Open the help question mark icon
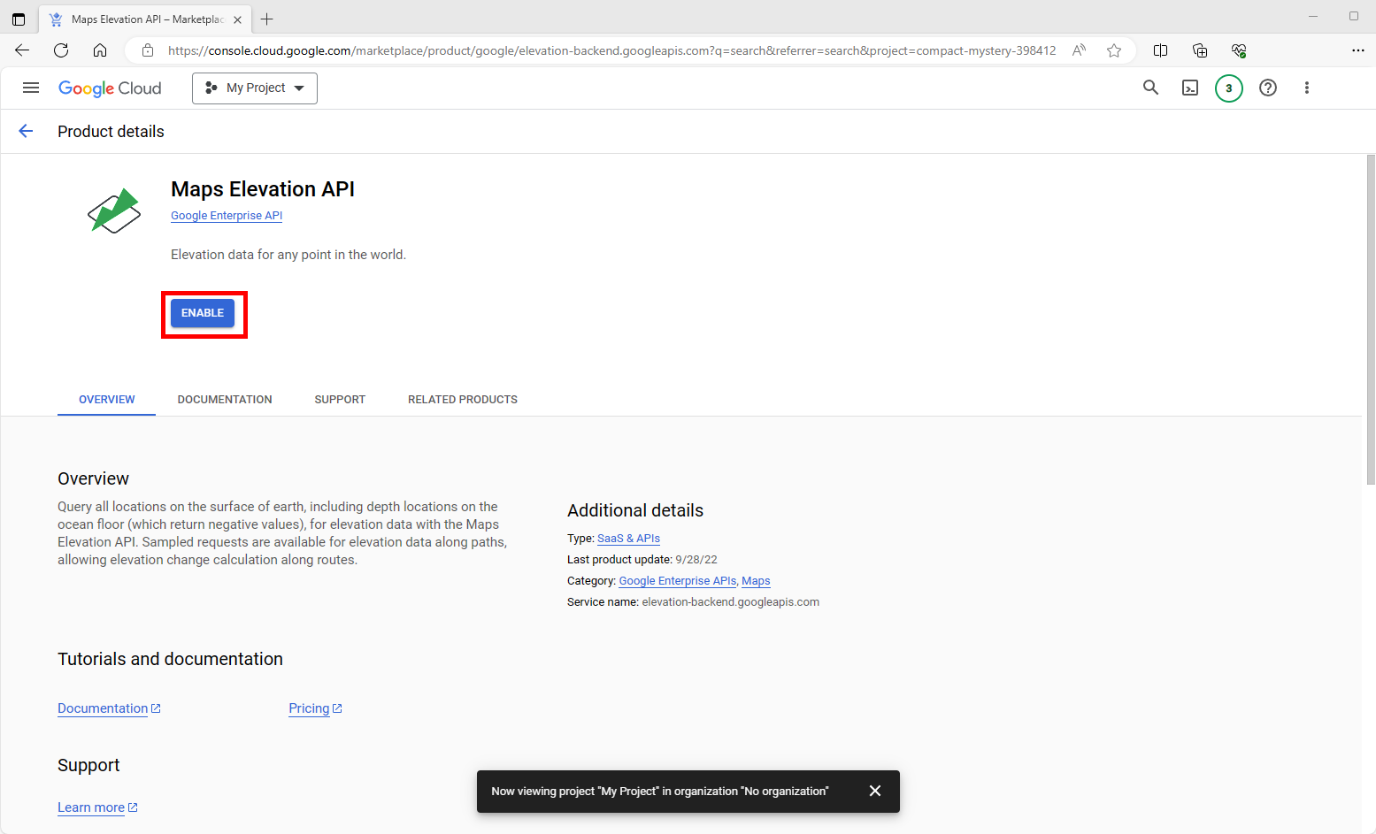 click(1268, 88)
